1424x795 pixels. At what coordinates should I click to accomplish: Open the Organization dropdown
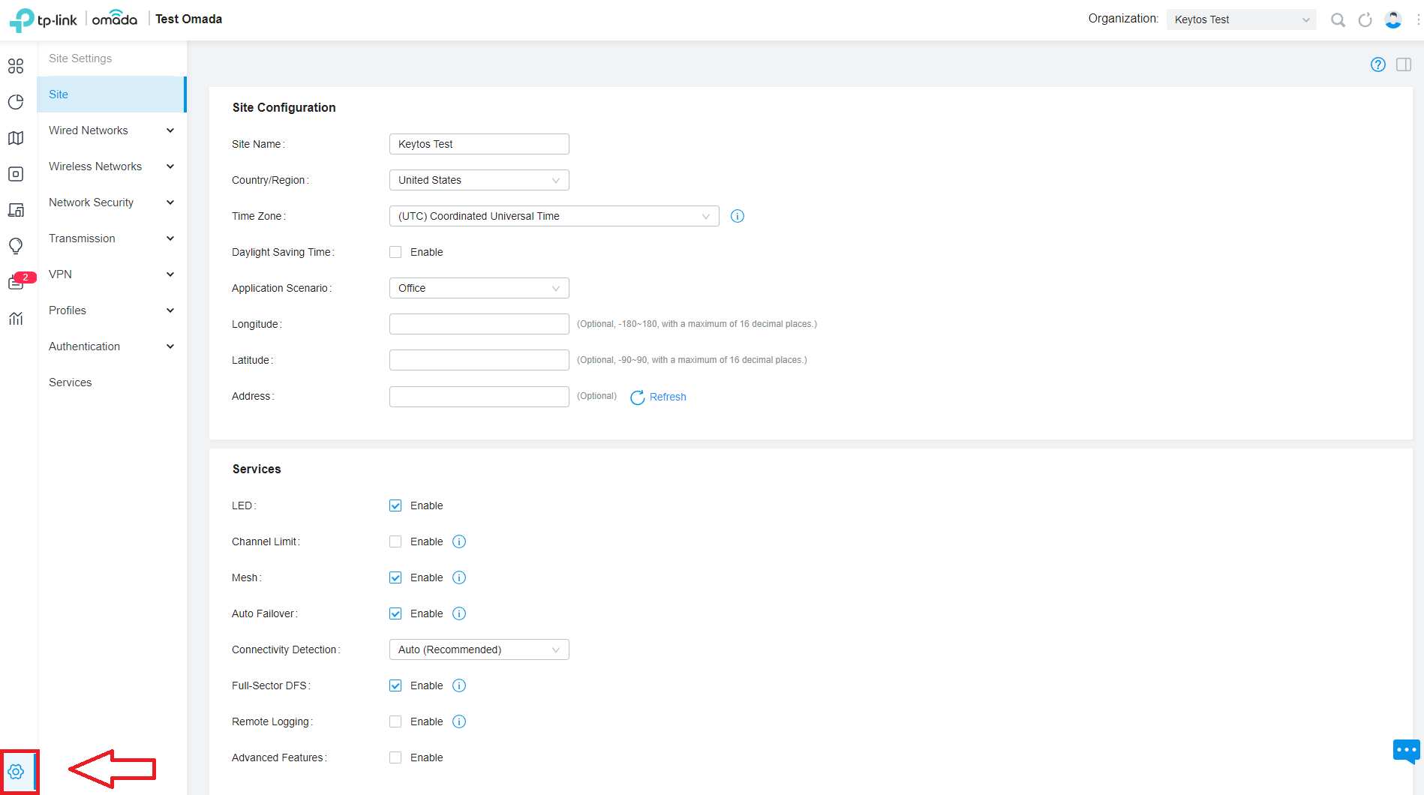(1242, 19)
